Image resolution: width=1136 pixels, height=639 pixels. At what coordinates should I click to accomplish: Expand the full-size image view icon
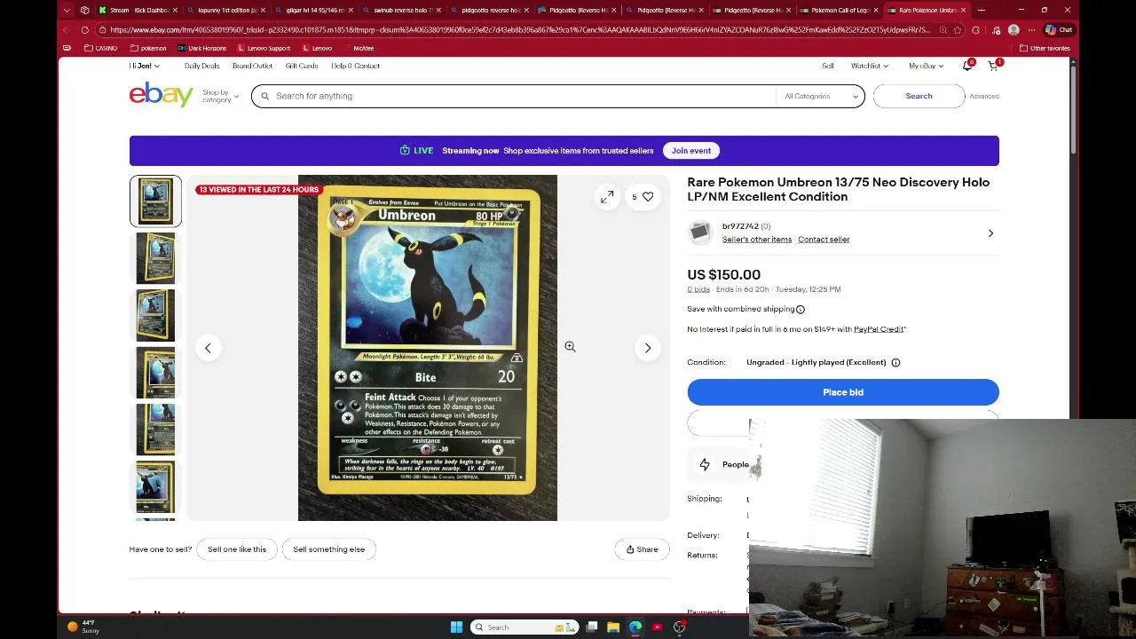click(607, 197)
